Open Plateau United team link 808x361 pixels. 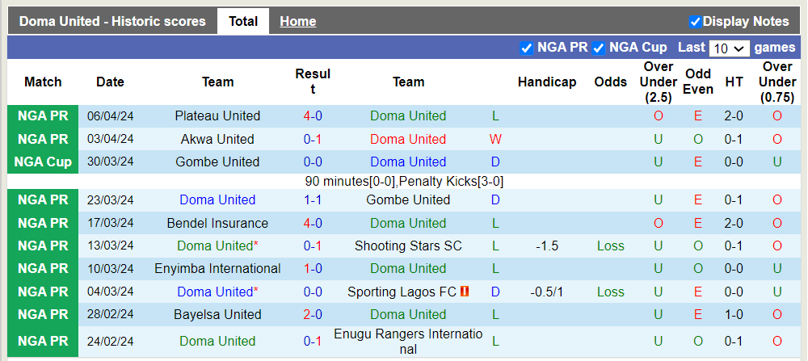217,115
